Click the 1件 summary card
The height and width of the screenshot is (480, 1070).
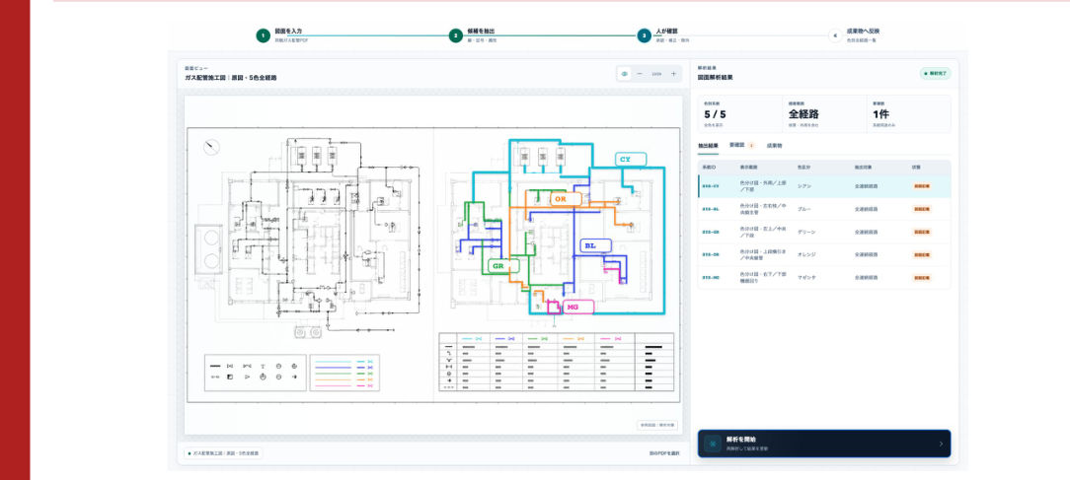pyautogui.click(x=908, y=114)
